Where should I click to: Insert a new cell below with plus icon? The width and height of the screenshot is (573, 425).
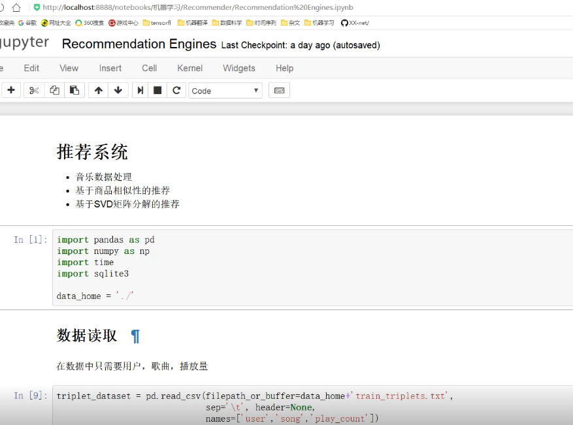tap(11, 91)
